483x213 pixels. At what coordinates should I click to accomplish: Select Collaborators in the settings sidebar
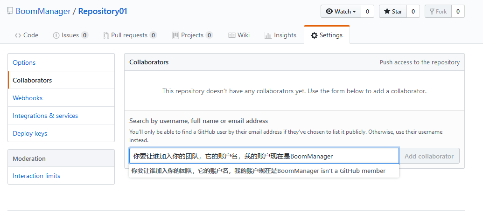(x=61, y=80)
